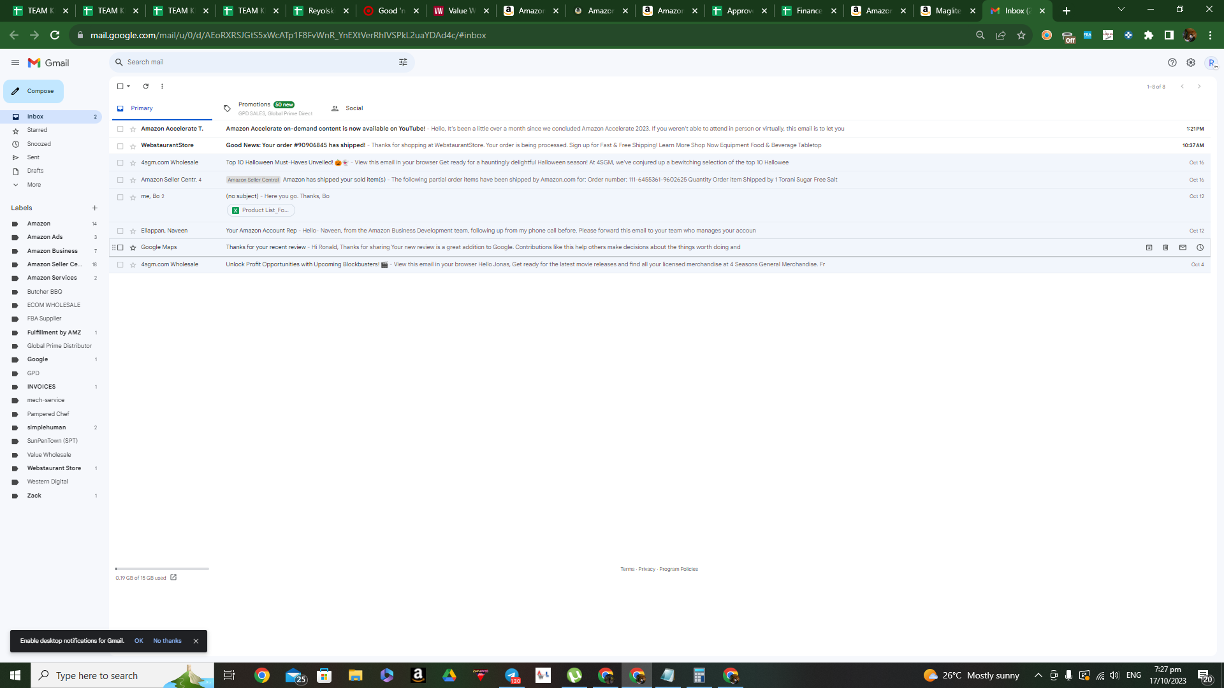Click the Search mail field
This screenshot has width=1224, height=688.
[261, 62]
